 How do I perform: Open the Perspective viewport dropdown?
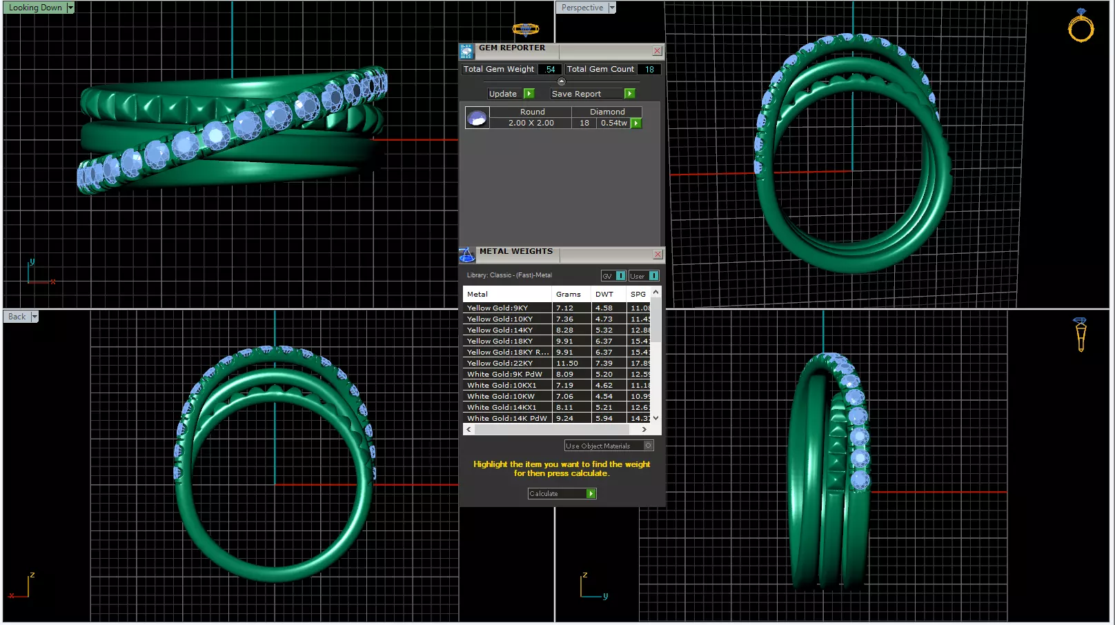612,8
